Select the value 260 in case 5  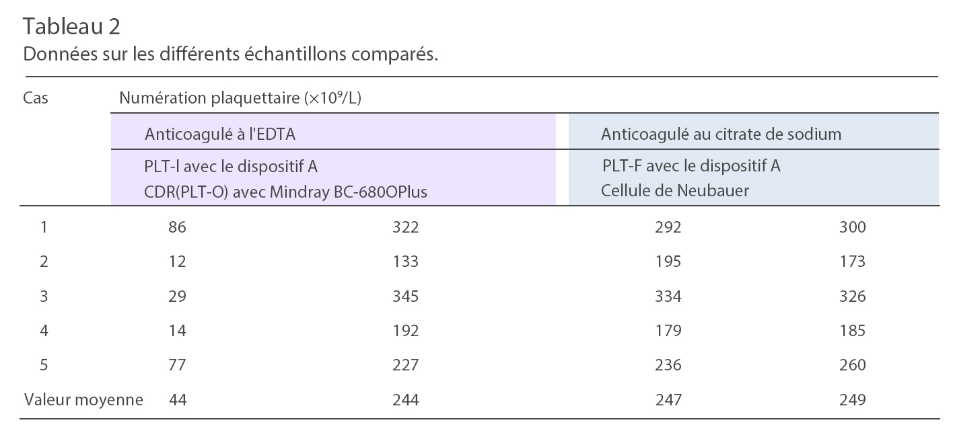tap(852, 365)
